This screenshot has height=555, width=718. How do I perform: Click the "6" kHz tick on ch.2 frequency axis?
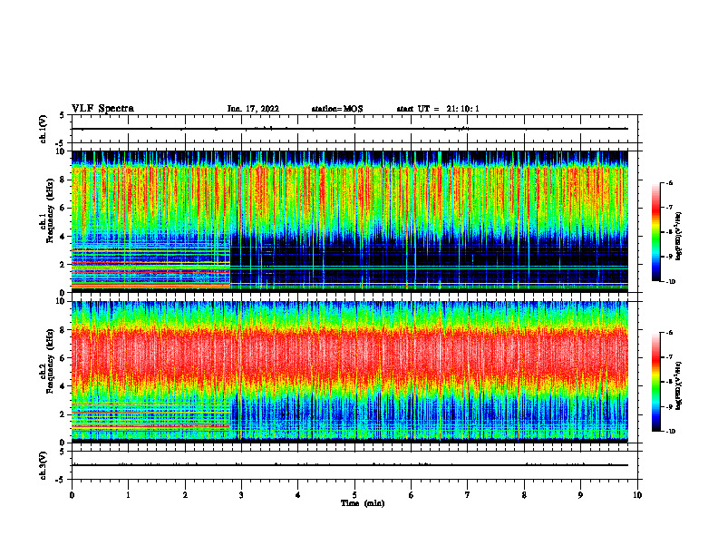coord(63,358)
